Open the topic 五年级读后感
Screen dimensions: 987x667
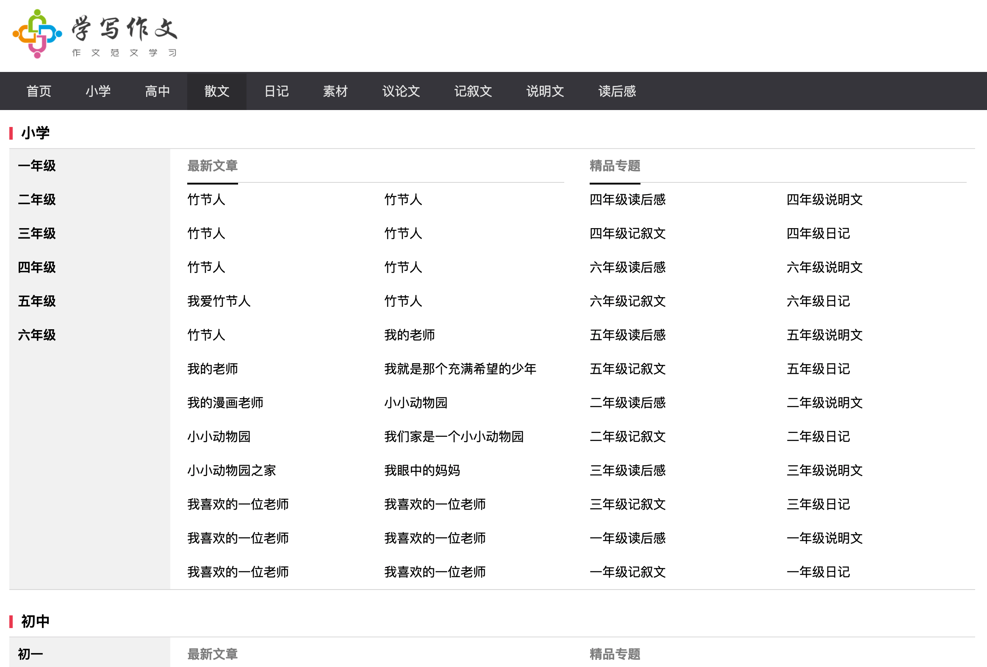click(628, 336)
